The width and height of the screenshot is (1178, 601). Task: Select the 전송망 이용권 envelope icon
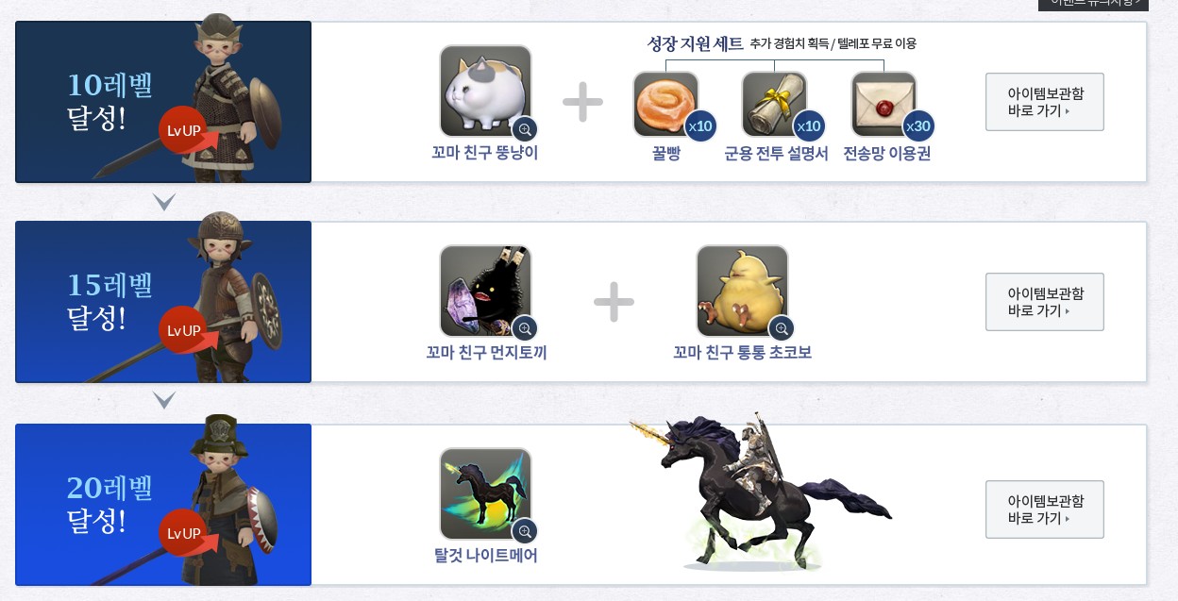[x=883, y=104]
